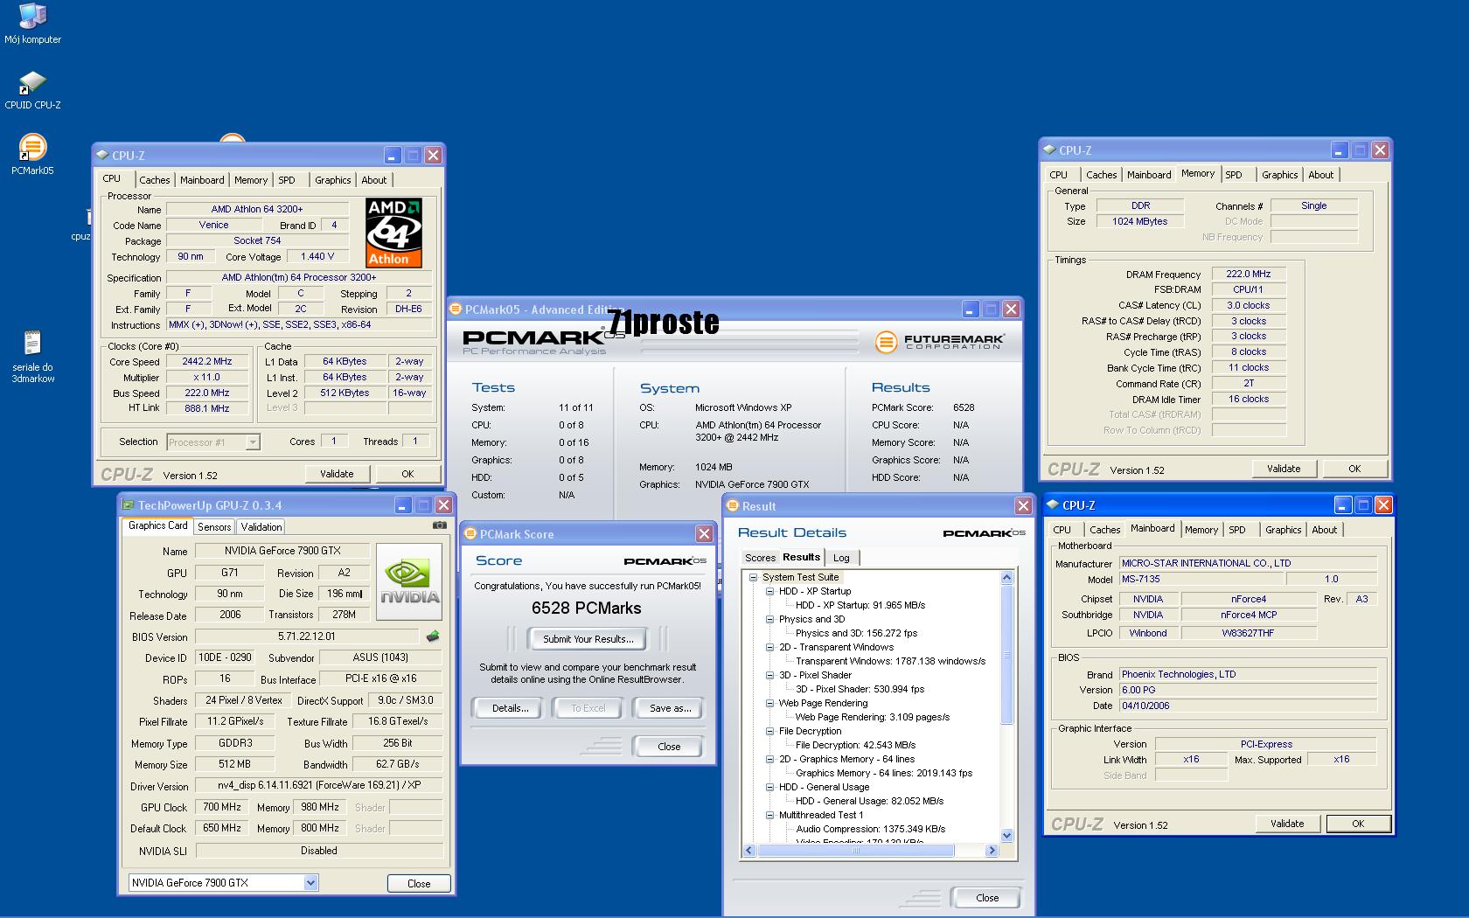Click the Result tree horizontal scrollbar right arrow
The width and height of the screenshot is (1469, 918).
point(992,850)
